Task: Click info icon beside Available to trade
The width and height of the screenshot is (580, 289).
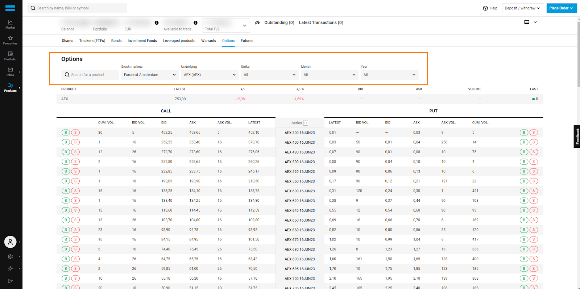Action: point(195,23)
